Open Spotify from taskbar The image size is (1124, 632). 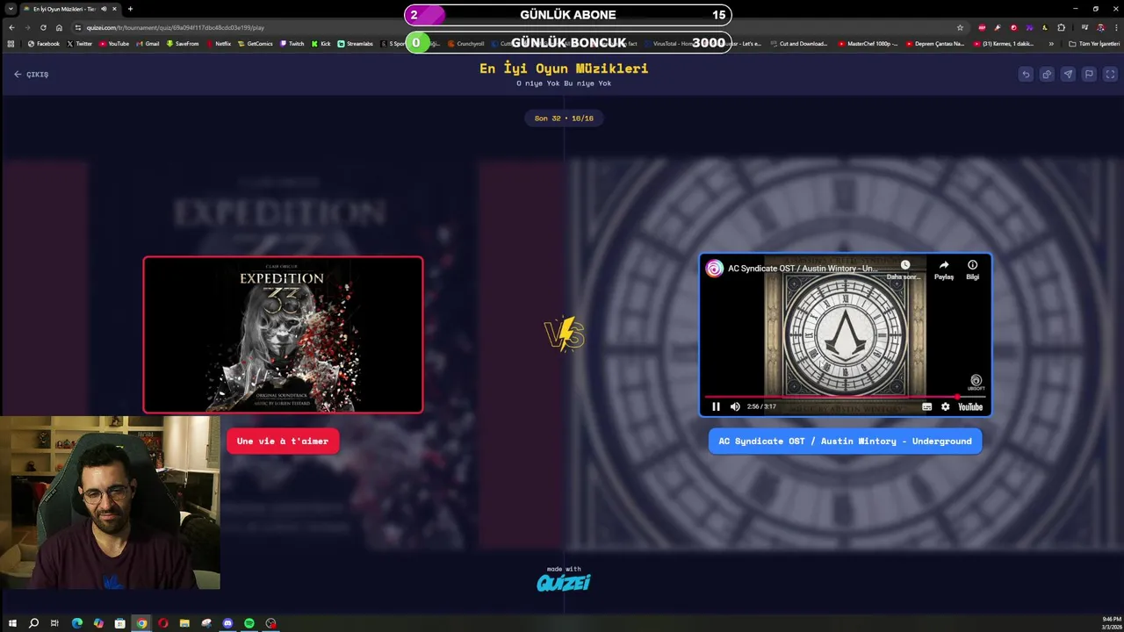pos(249,623)
